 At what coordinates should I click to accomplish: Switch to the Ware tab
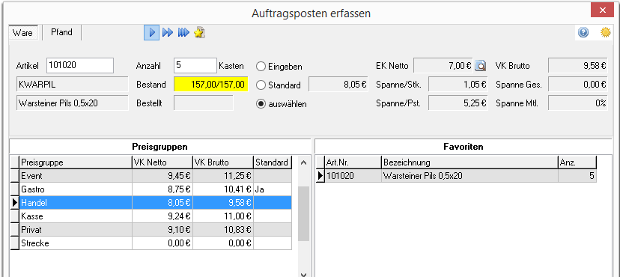[23, 33]
